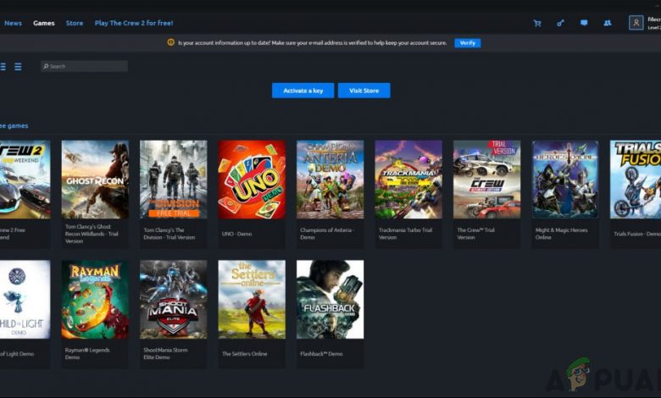Open the friends list icon
Image resolution: width=661 pixels, height=398 pixels.
(608, 23)
